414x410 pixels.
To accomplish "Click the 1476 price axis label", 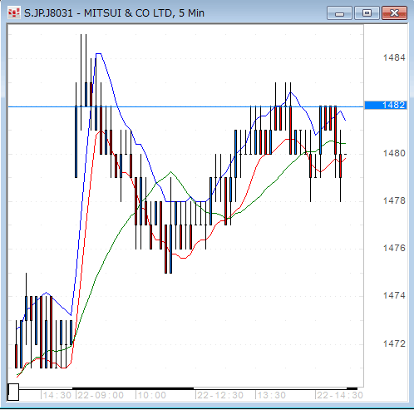I will 394,248.
